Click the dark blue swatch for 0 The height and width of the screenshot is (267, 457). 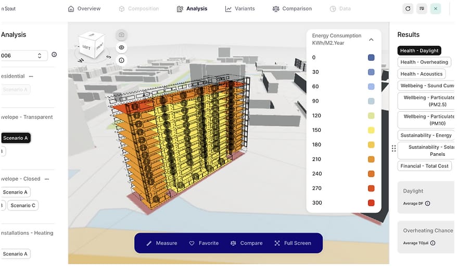click(371, 58)
